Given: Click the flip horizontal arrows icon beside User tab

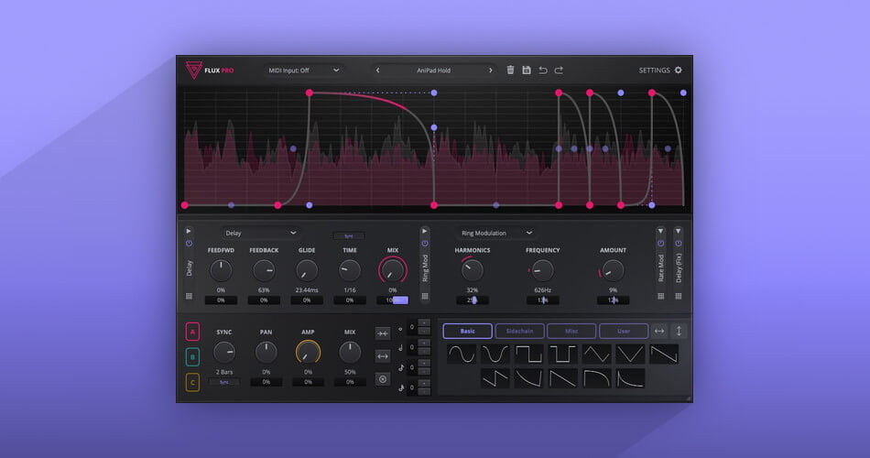Looking at the screenshot, I should [659, 331].
